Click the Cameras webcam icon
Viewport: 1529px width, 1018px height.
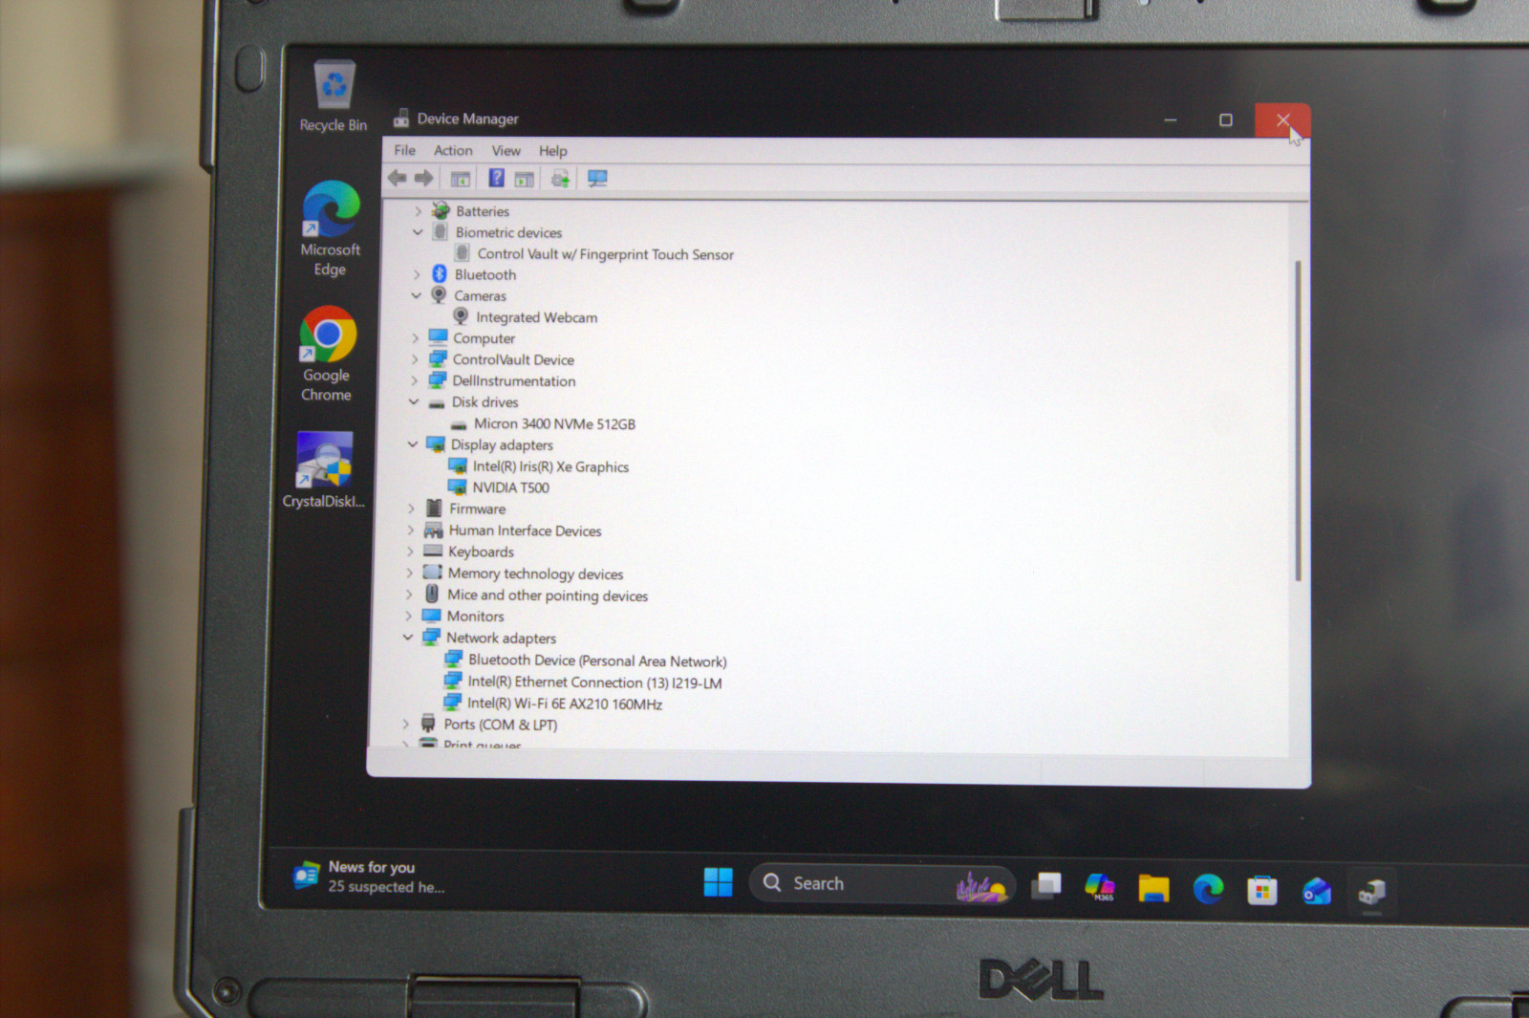coord(439,295)
